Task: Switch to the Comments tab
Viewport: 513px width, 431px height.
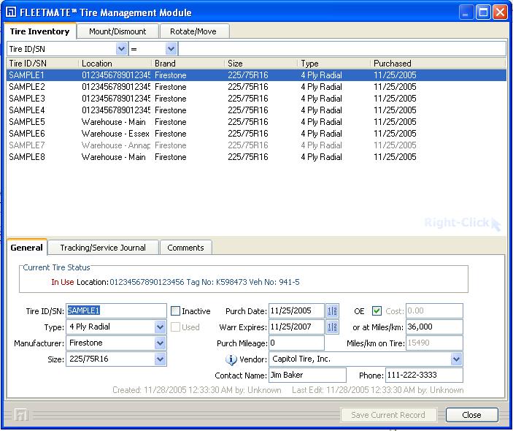Action: tap(185, 248)
